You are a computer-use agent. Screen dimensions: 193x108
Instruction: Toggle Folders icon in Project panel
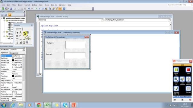(10, 15)
